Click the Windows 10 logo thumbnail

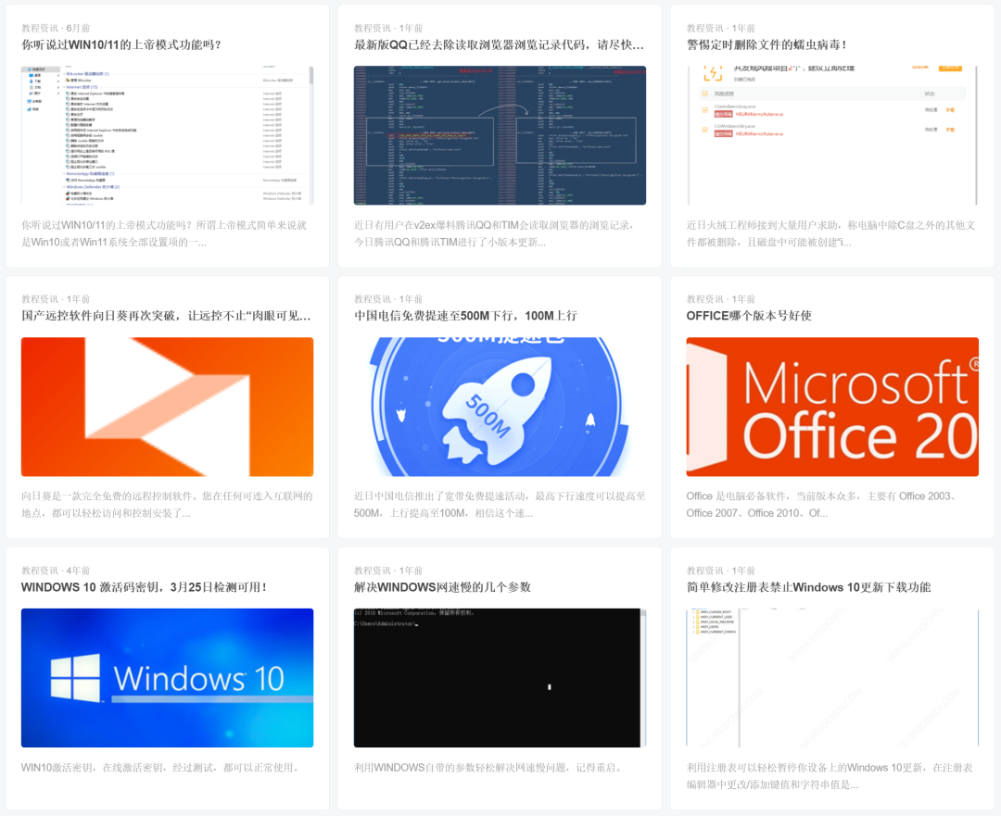coord(167,678)
